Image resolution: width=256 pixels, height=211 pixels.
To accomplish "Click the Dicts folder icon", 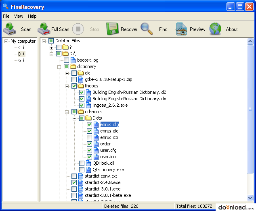I will click(x=88, y=118).
